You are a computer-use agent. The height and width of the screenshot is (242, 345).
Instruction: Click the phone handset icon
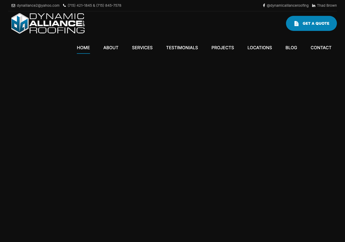64,5
